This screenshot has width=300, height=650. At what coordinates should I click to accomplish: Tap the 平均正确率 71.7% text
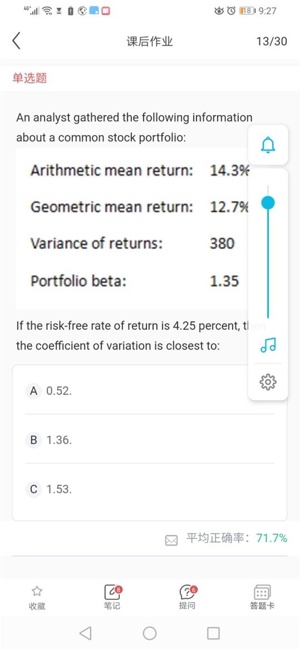pos(237,538)
